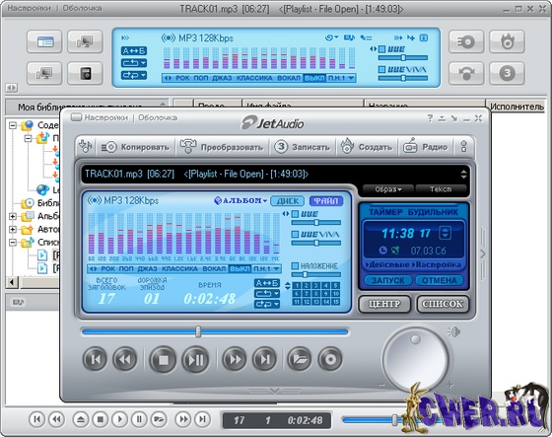
Task: Click Действие timer action option
Action: 387,264
